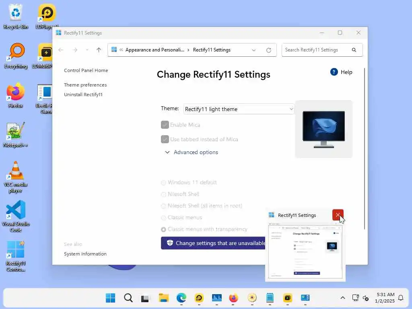Viewport: 412px width, 309px height.
Task: Click the Rectify11 Settings breadcrumb
Action: 212,50
